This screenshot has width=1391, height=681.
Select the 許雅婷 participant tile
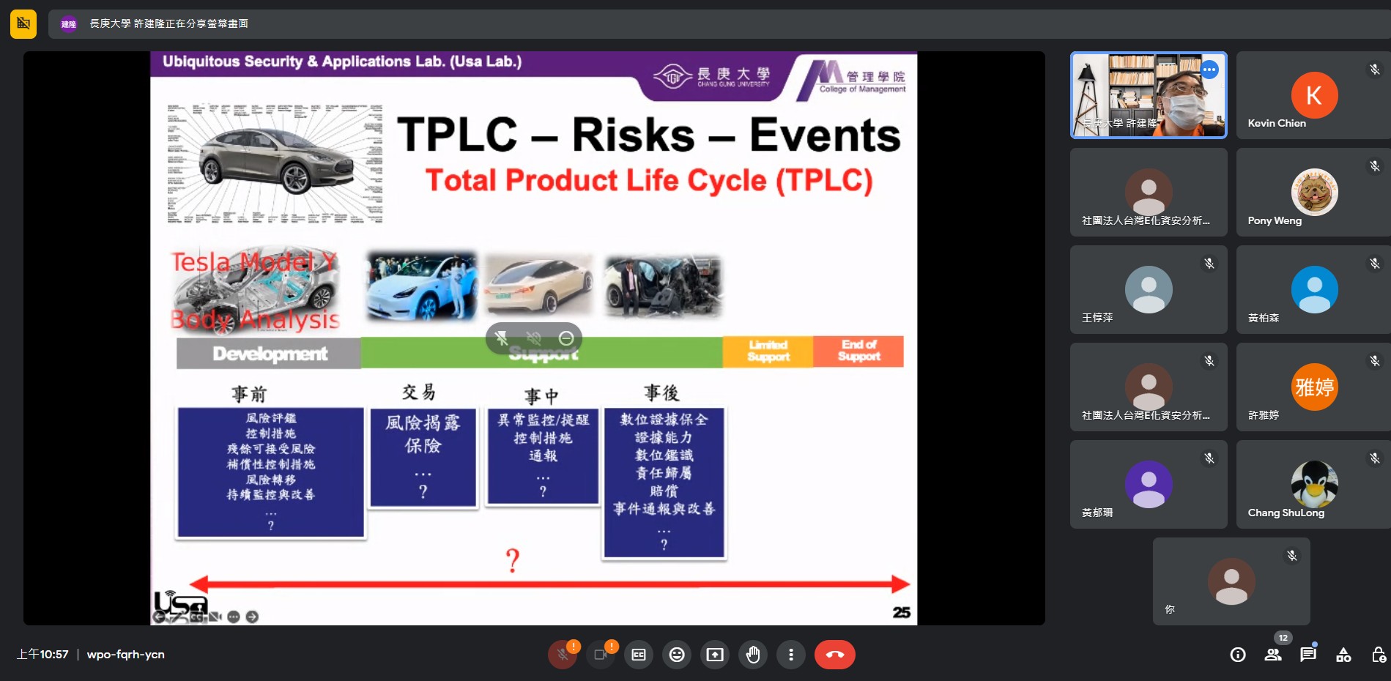pyautogui.click(x=1314, y=387)
